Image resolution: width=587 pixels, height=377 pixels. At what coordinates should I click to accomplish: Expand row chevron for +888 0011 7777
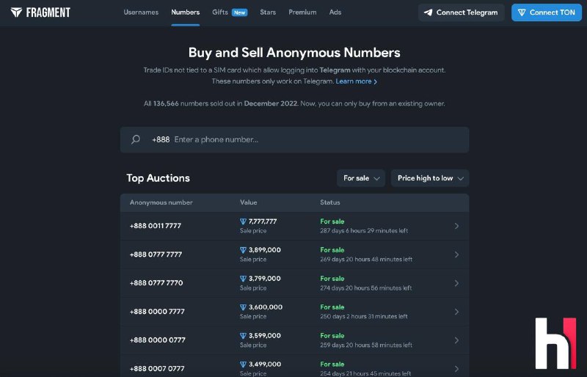click(x=456, y=226)
